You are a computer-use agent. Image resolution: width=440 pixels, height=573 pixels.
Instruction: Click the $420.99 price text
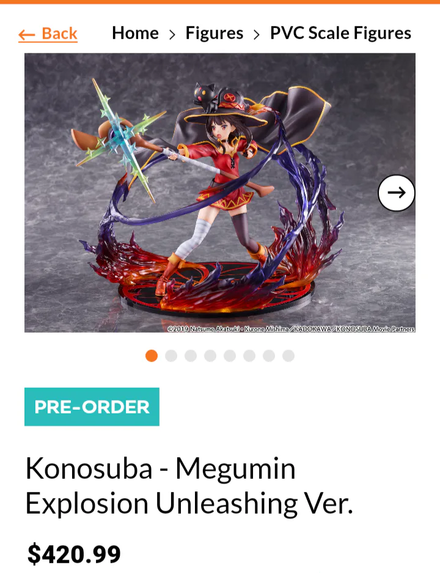pyautogui.click(x=74, y=553)
